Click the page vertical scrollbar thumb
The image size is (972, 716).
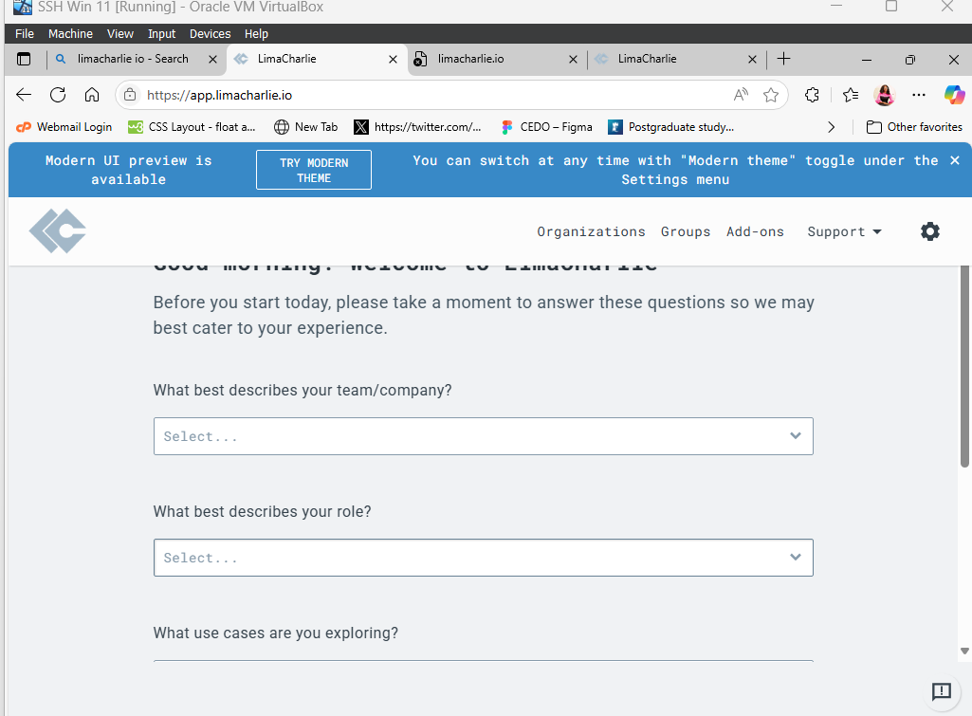click(x=964, y=366)
